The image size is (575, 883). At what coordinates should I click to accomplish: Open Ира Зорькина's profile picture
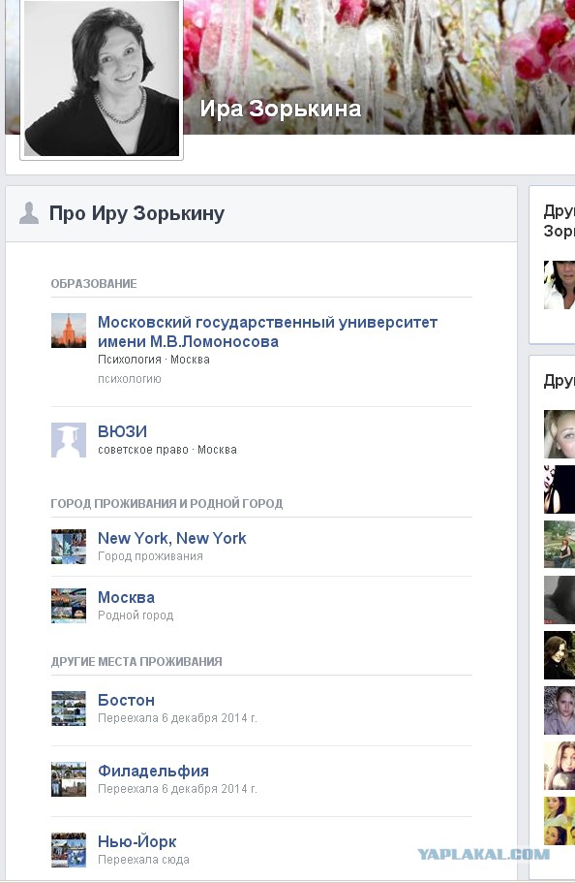102,79
